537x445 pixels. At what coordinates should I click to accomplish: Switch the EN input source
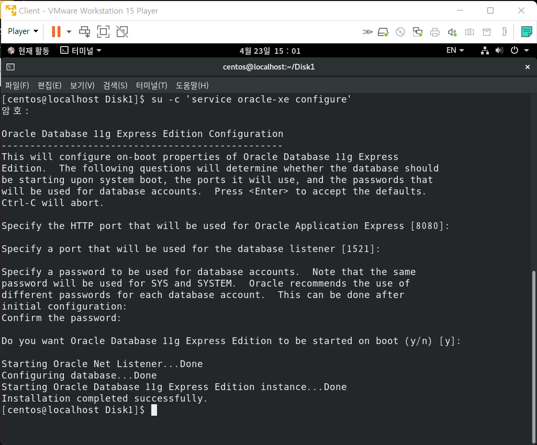pos(455,50)
